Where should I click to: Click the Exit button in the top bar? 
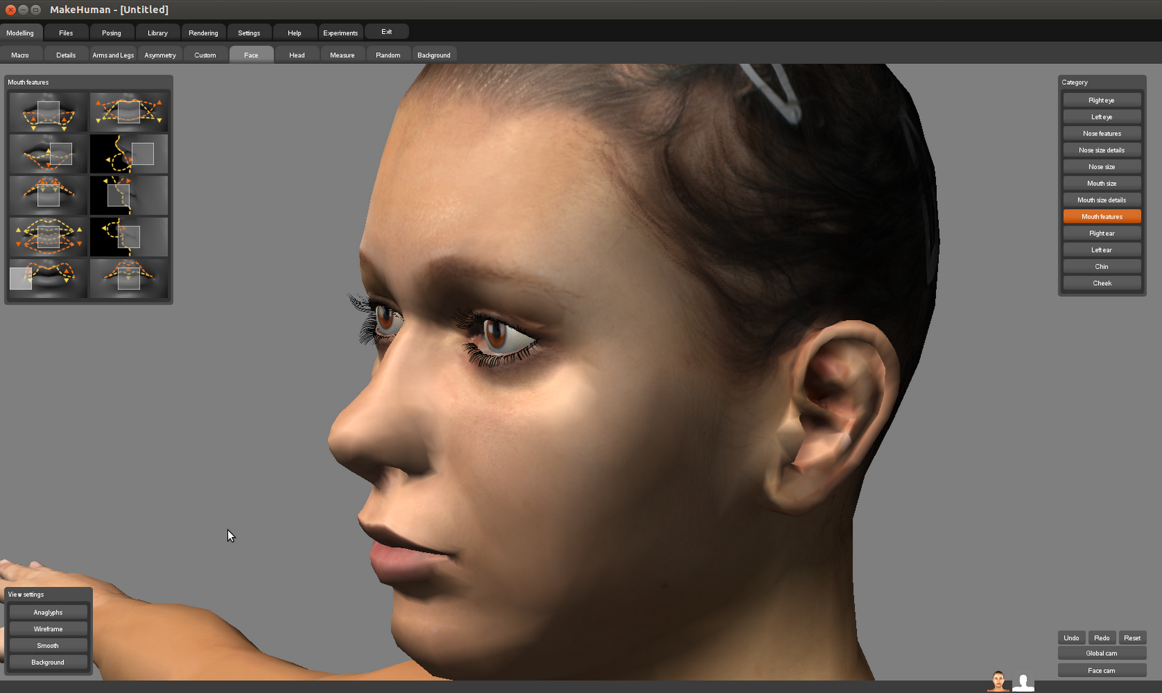tap(386, 31)
